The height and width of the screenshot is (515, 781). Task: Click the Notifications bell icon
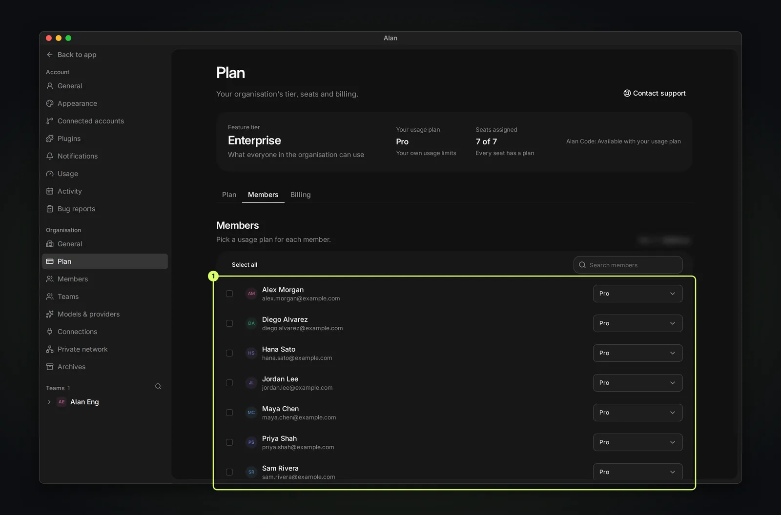click(50, 156)
